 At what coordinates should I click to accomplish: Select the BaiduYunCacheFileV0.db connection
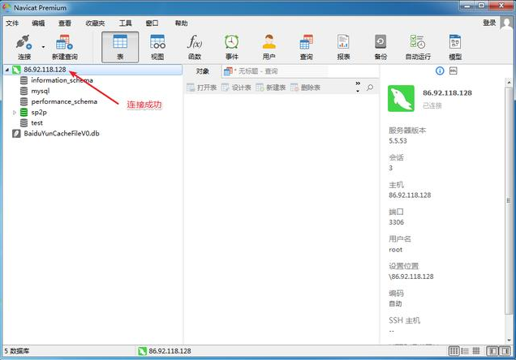(62, 134)
